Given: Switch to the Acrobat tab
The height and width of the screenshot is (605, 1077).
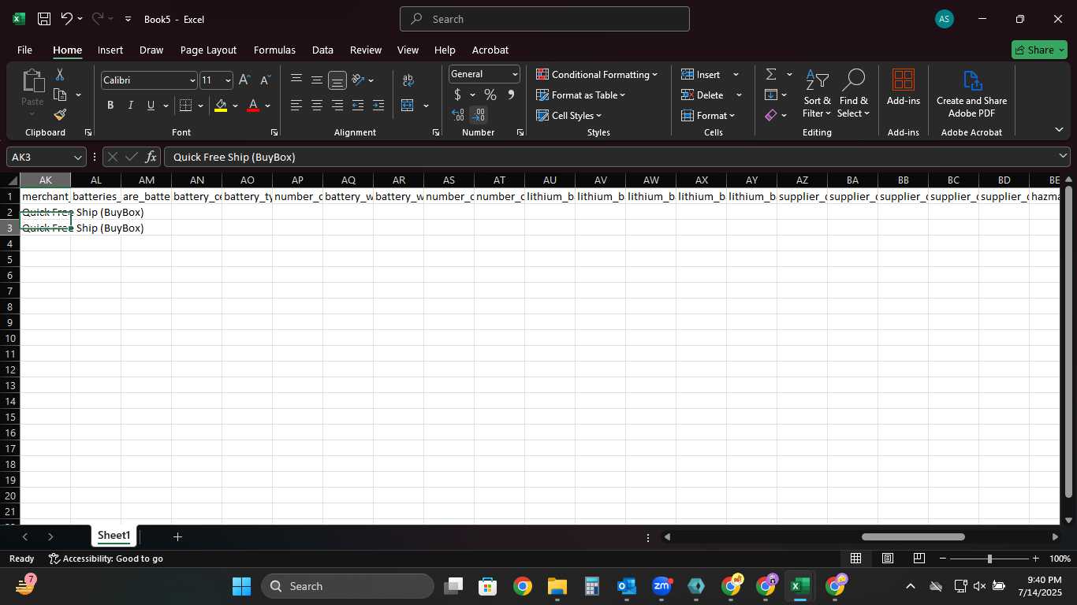Looking at the screenshot, I should (x=490, y=50).
